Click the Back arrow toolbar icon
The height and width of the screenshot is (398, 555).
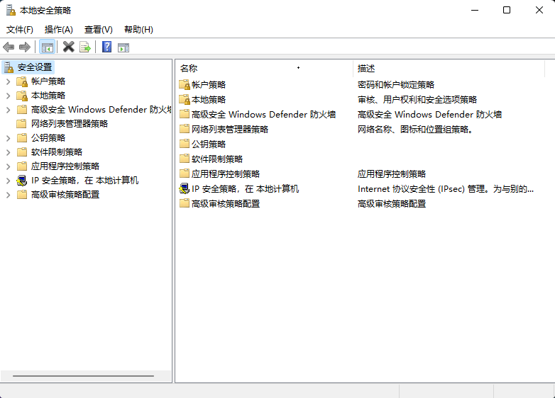pyautogui.click(x=9, y=47)
